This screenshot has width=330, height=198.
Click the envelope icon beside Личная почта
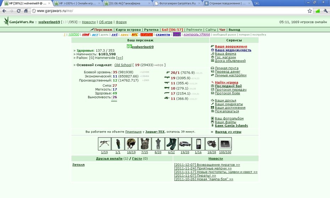[212, 68]
